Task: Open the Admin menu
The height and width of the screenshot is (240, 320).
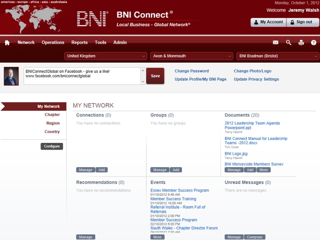Action: (120, 43)
